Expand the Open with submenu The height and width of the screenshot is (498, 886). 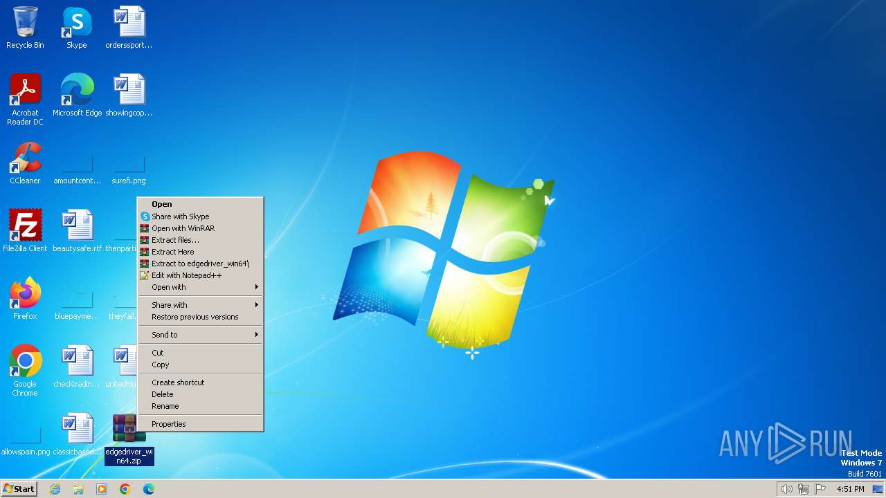coord(201,287)
